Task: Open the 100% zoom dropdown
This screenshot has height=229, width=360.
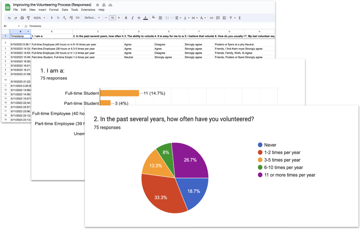Action: pyautogui.click(x=39, y=18)
